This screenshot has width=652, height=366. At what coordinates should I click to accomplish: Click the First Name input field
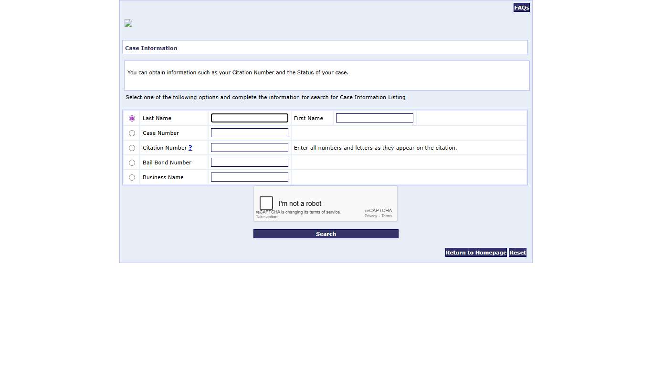click(x=374, y=118)
